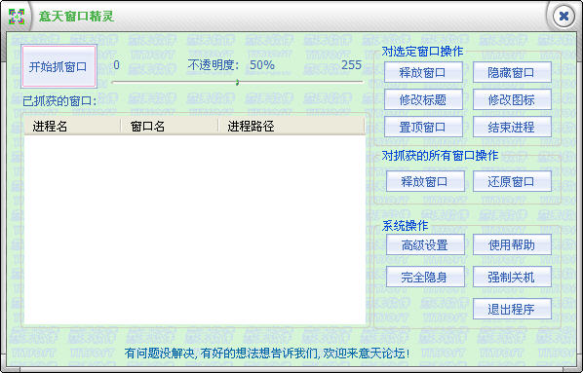
Task: Click the 已抓获的窗口 label
Action: (x=59, y=100)
